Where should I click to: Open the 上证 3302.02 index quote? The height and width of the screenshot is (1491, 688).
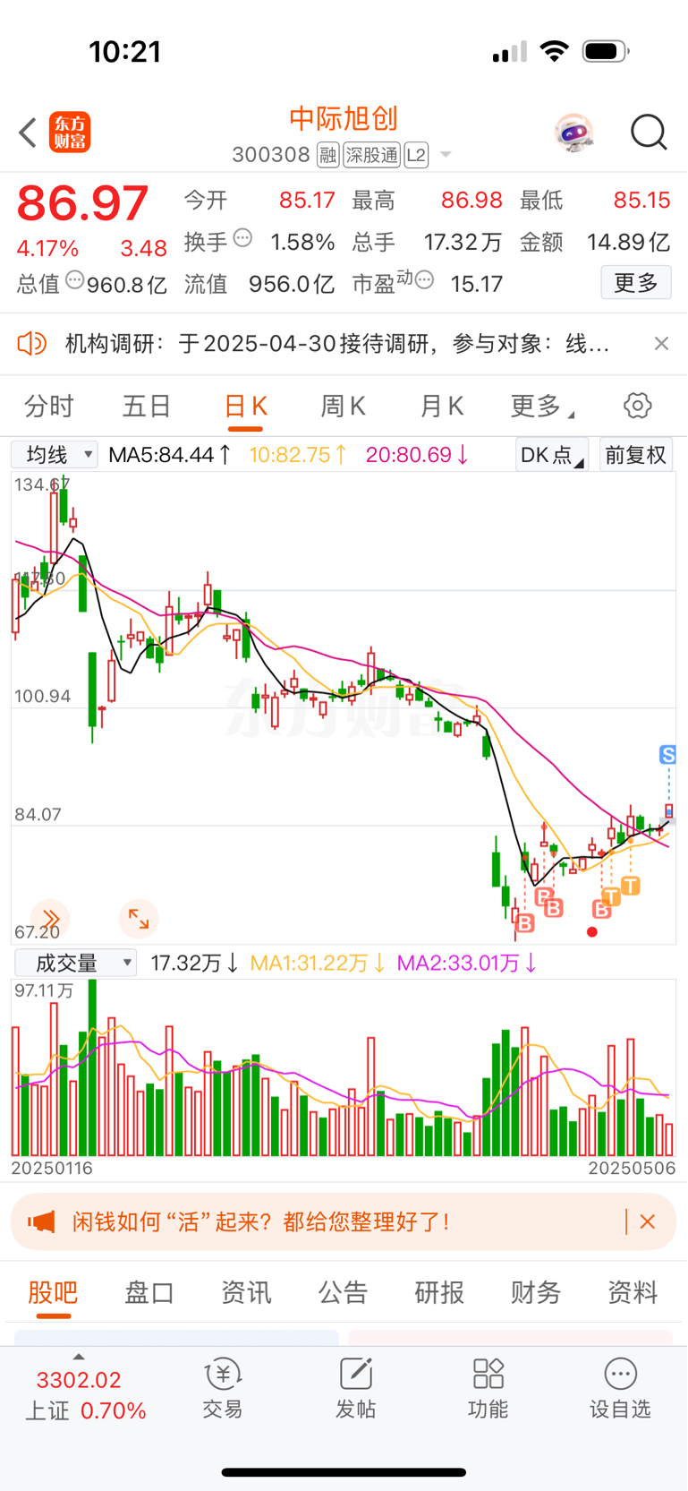pos(85,1395)
